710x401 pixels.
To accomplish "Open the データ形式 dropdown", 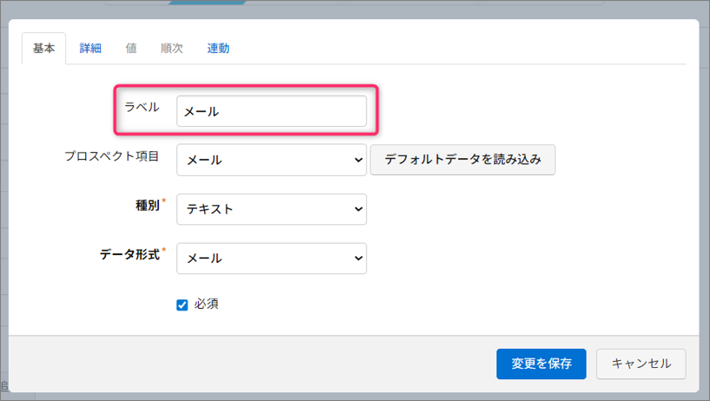I will pyautogui.click(x=271, y=258).
